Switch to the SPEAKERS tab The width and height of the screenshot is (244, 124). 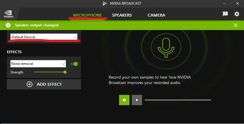pyautogui.click(x=122, y=15)
